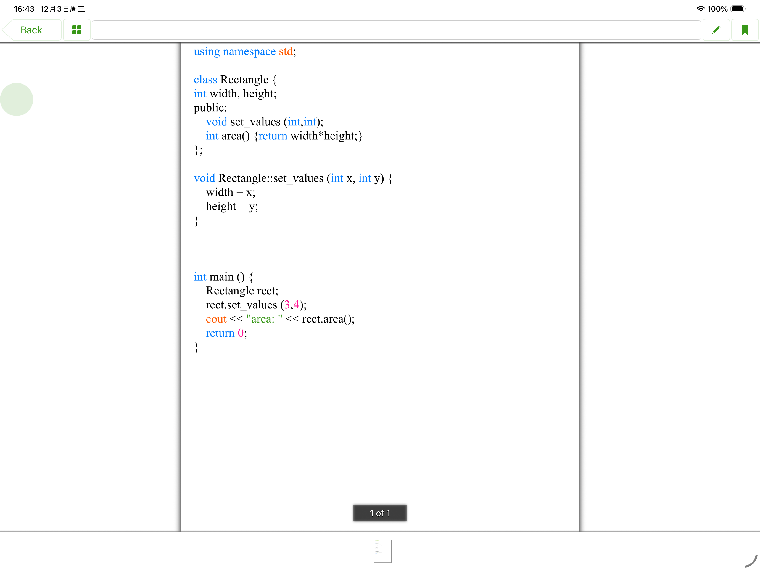Tap the battery status icon
This screenshot has height=570, width=760.
[x=738, y=9]
